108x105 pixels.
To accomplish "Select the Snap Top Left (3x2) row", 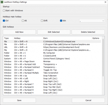I will 52,84.
